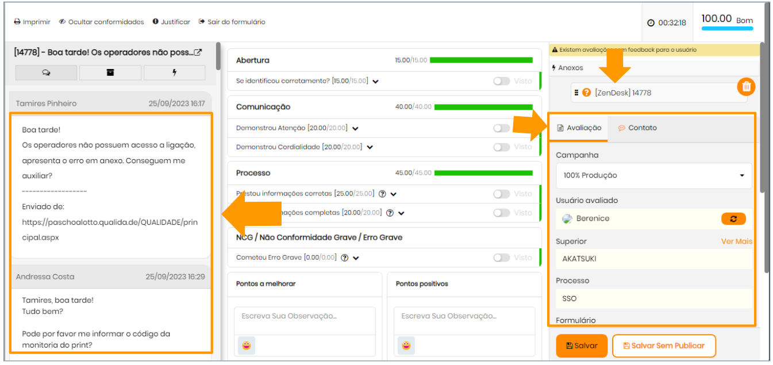Screen dimensions: 773x365
Task: Switch to the Contato tab
Action: pyautogui.click(x=637, y=128)
